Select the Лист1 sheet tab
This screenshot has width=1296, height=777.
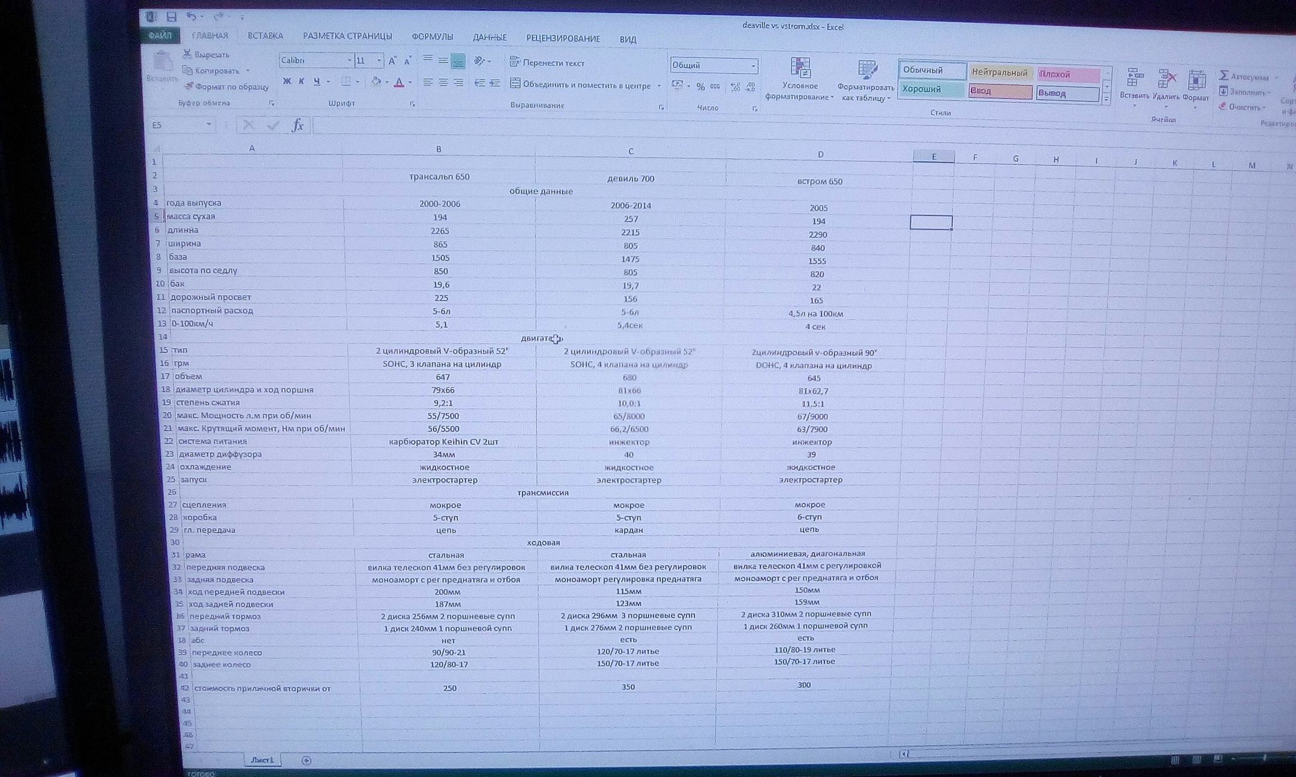coord(262,760)
